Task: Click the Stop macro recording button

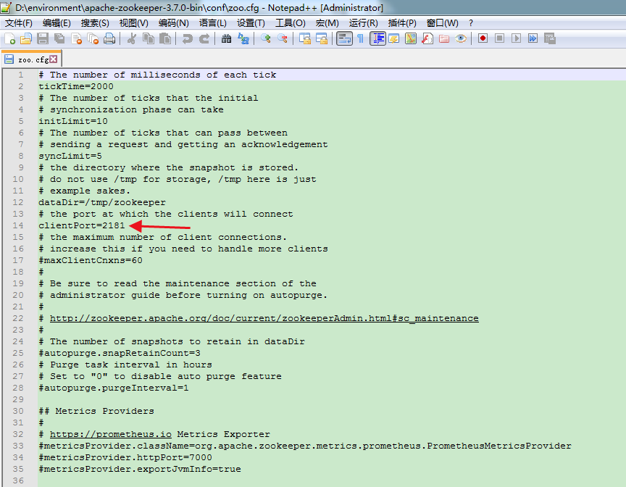Action: [x=499, y=38]
